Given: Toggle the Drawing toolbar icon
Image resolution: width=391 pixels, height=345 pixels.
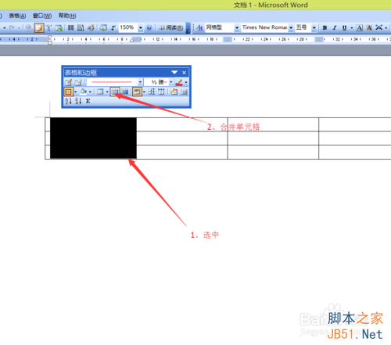Looking at the screenshot, I should pyautogui.click(x=91, y=27).
